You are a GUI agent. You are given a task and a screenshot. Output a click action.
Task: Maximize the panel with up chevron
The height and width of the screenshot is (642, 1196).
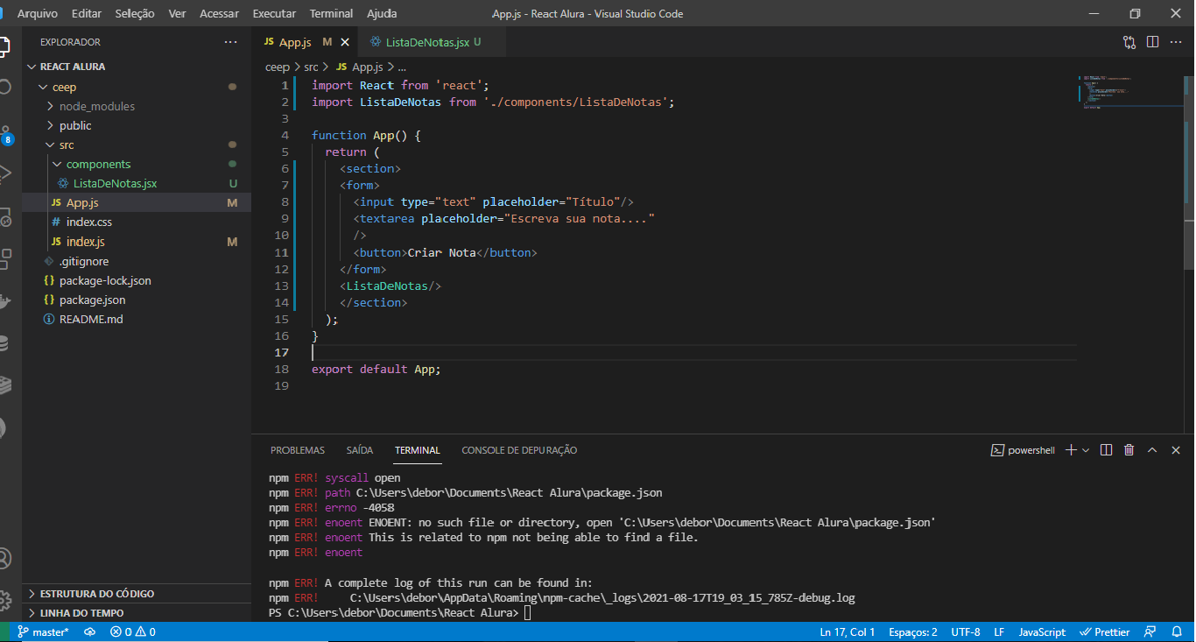(1152, 450)
